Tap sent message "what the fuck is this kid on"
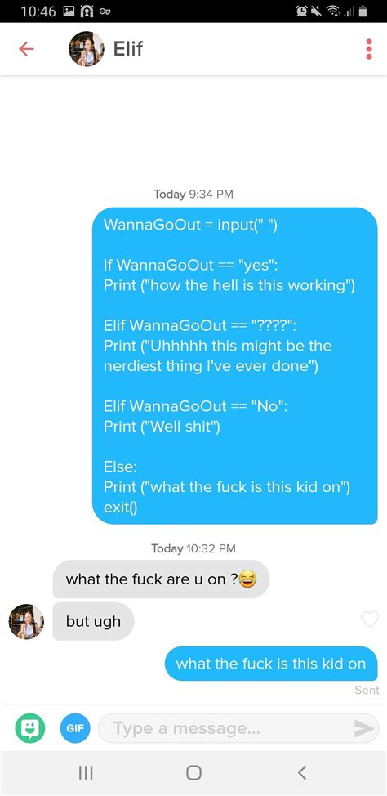The image size is (387, 796). (271, 664)
